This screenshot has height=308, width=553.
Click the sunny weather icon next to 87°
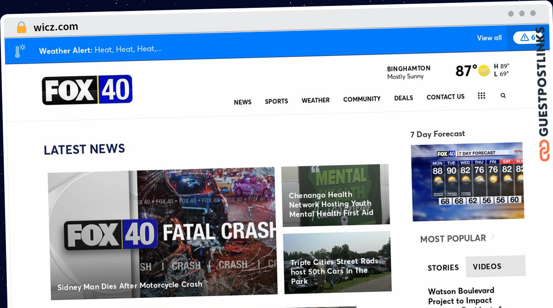[484, 70]
